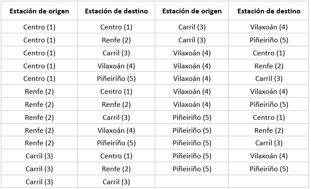311x189 pixels.
Task: Select Carril (3) destination for origin Vilaxoán (4)
Action: (269, 79)
